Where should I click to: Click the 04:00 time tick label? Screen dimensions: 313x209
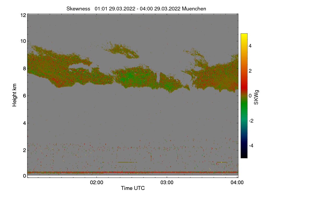tap(237, 183)
